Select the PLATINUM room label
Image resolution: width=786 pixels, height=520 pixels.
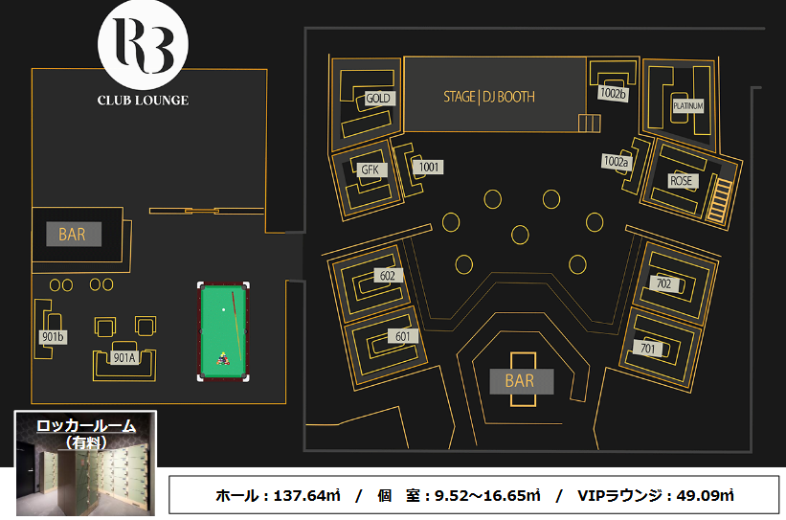coord(687,105)
